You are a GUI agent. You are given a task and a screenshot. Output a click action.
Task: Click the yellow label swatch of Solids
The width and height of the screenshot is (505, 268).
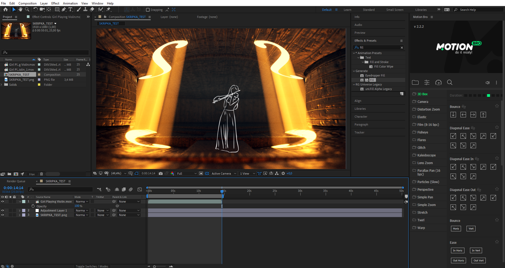click(39, 85)
